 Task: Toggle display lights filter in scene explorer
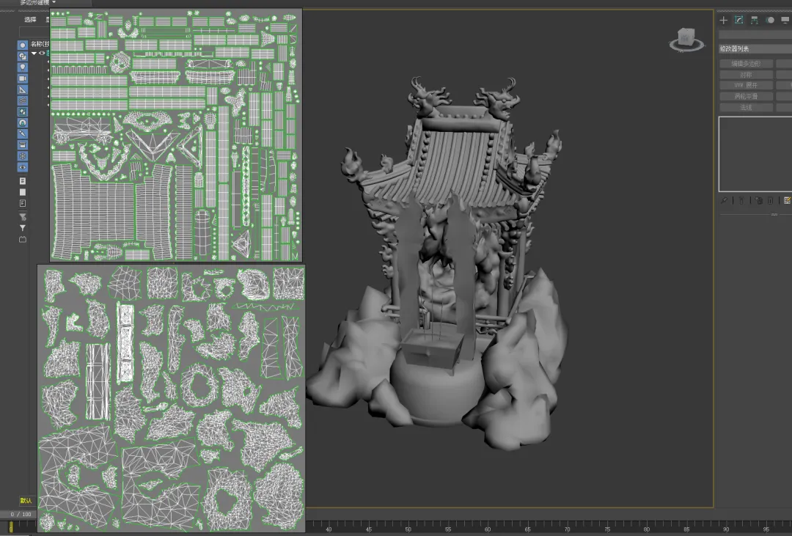tap(23, 67)
